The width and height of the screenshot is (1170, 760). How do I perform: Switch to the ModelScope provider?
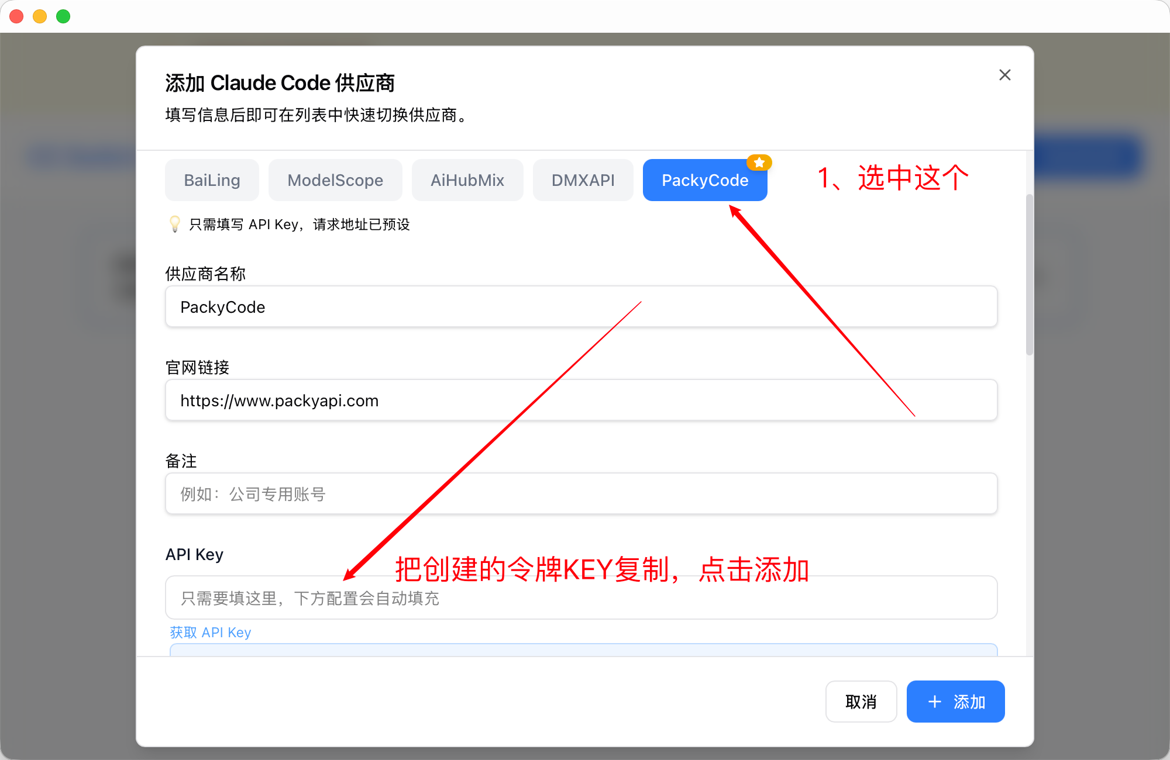[335, 180]
